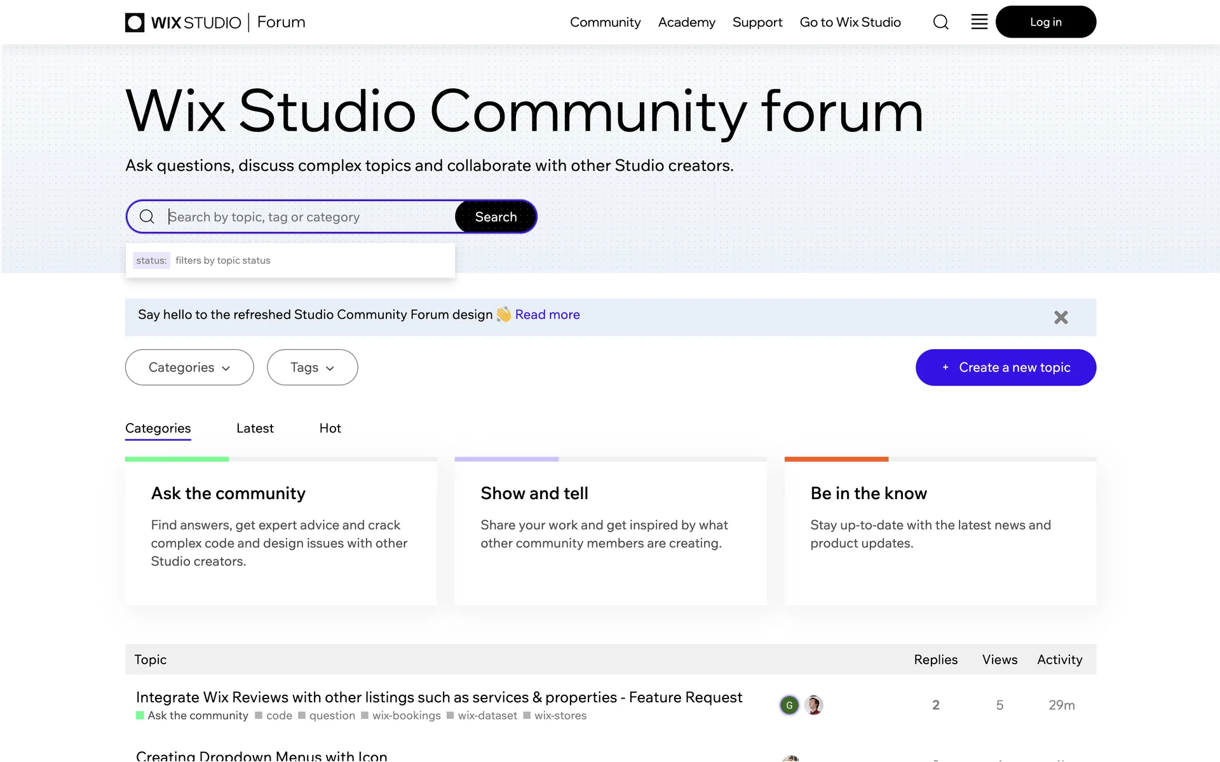1220x762 pixels.
Task: Click the Log in button
Action: pyautogui.click(x=1045, y=22)
